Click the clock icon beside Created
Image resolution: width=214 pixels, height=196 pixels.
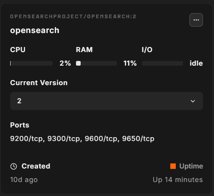(x=14, y=166)
